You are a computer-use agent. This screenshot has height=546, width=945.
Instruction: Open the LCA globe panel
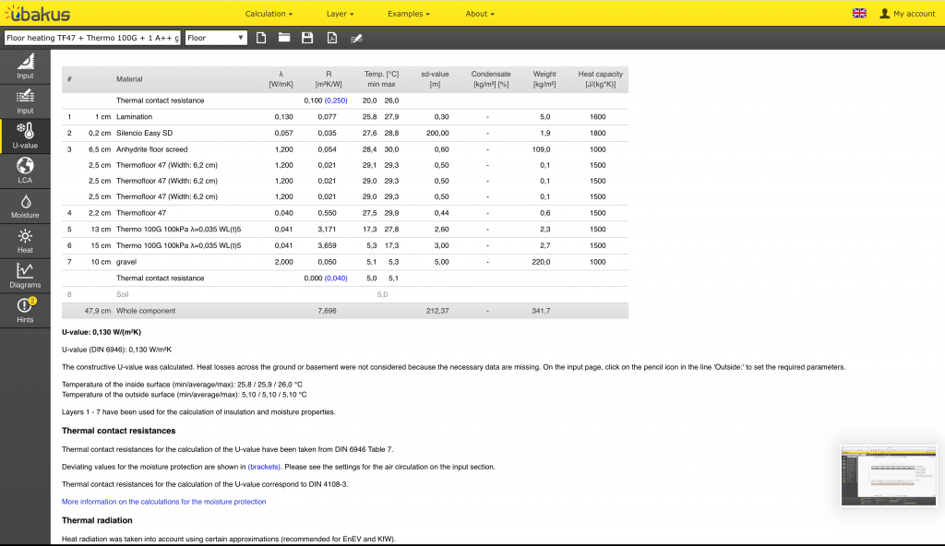25,170
